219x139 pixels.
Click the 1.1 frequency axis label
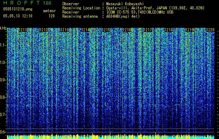point(3,45)
